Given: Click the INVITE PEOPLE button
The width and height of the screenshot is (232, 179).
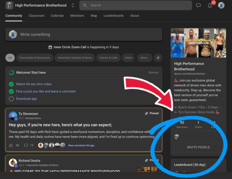Looking at the screenshot, I should click(198, 147).
